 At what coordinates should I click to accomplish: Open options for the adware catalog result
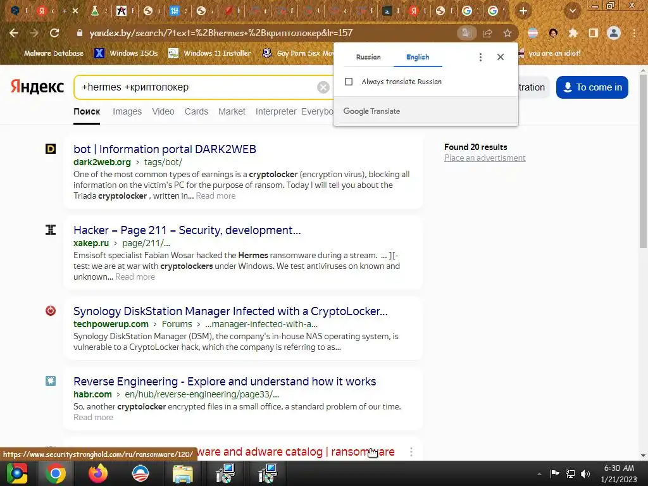pyautogui.click(x=411, y=452)
